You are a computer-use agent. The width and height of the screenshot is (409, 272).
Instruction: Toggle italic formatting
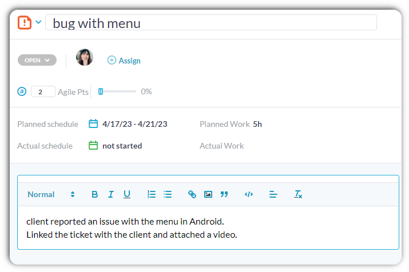111,194
